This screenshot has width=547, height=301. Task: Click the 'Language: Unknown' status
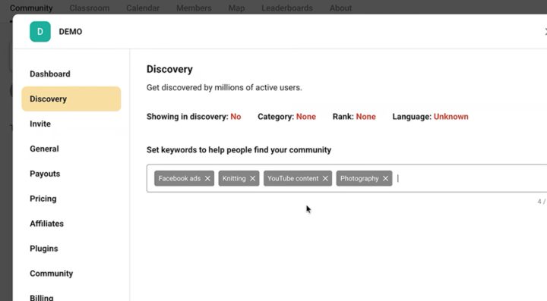431,117
